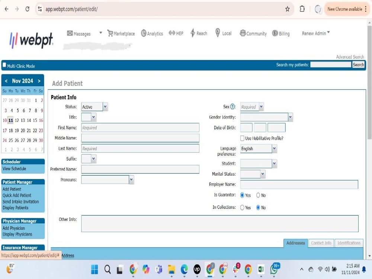
Task: Switch to the Identifications tab
Action: [x=349, y=243]
